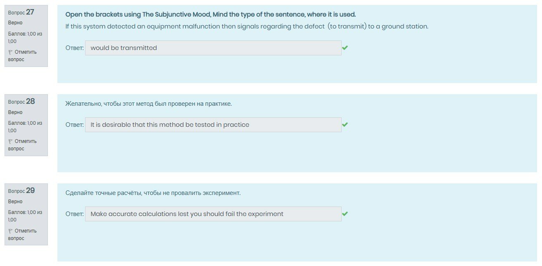Image resolution: width=542 pixels, height=266 pixels.
Task: Focus answer field with 'It is desirable that'
Action: click(213, 125)
